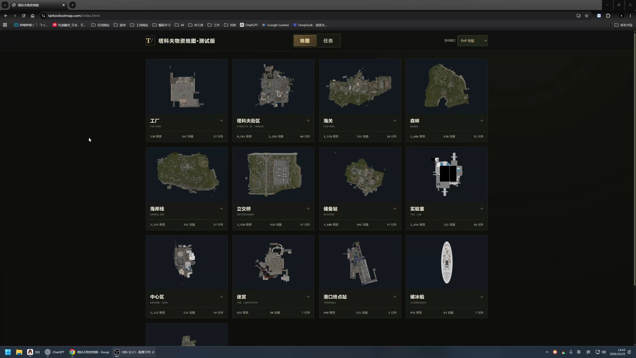Click arrow icon on Shoreline card

[221, 209]
